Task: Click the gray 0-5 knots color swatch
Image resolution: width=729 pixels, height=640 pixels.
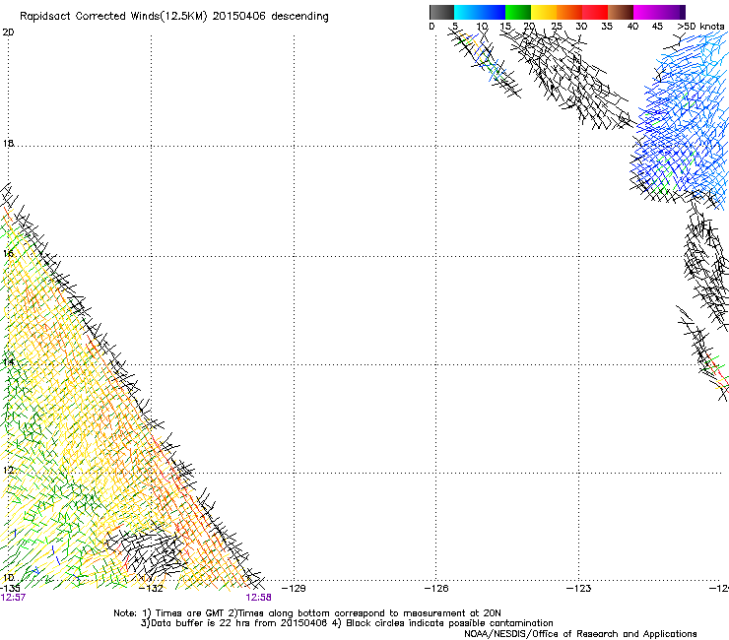Action: pos(441,12)
